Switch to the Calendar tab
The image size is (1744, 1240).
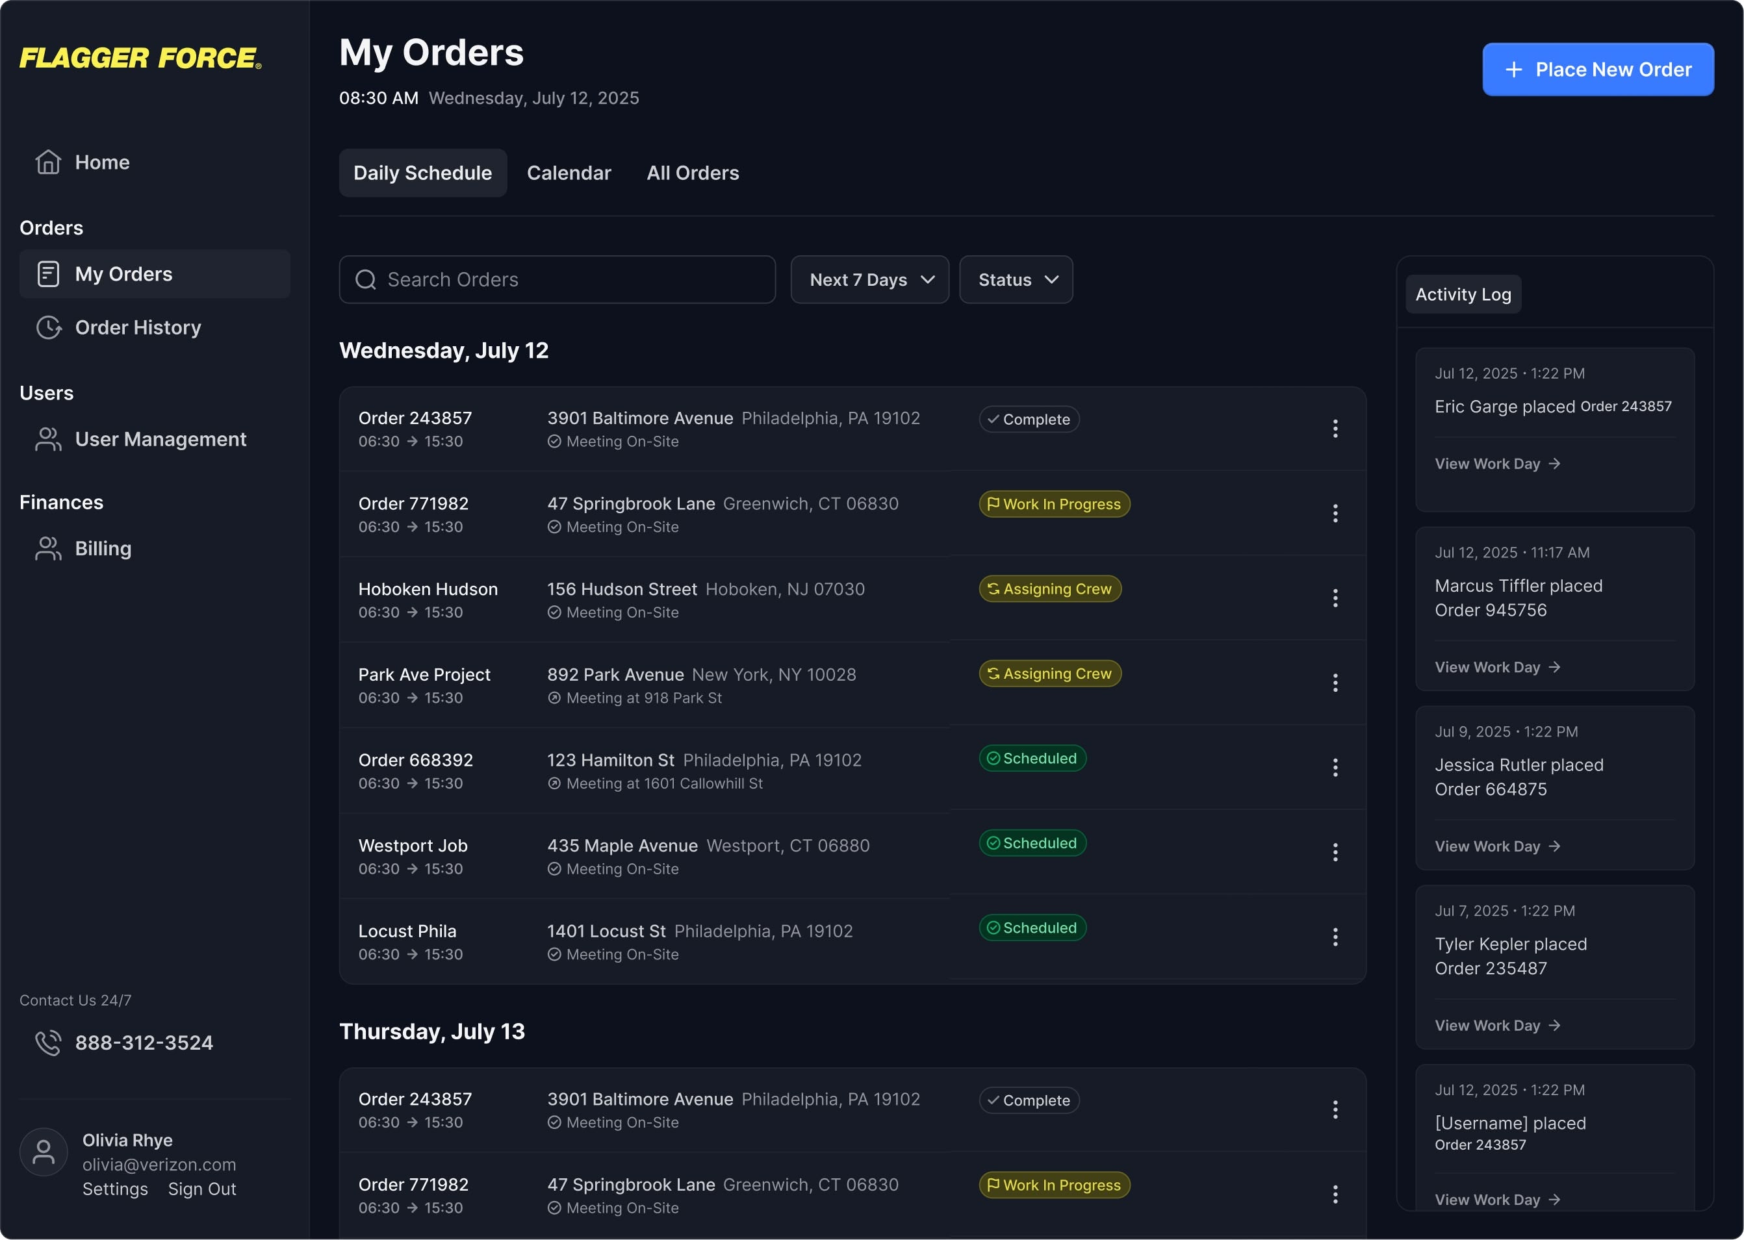569,173
